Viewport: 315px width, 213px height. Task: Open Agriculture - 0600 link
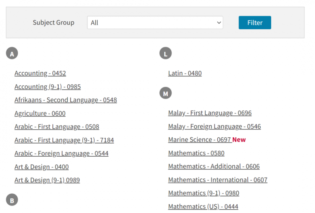pyautogui.click(x=40, y=114)
